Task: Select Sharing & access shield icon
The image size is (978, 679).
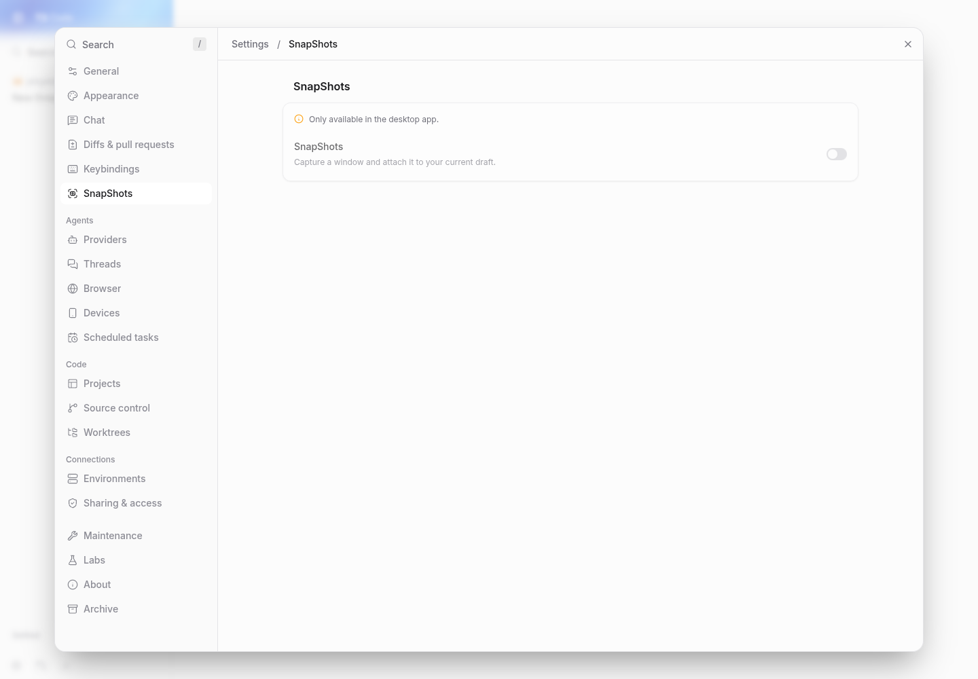Action: [x=73, y=503]
